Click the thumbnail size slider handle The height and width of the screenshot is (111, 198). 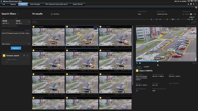point(191,14)
